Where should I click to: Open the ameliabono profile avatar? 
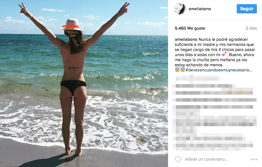[180, 9]
